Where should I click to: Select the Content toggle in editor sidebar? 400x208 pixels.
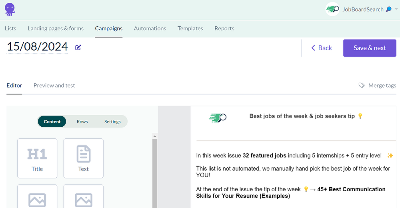click(52, 122)
